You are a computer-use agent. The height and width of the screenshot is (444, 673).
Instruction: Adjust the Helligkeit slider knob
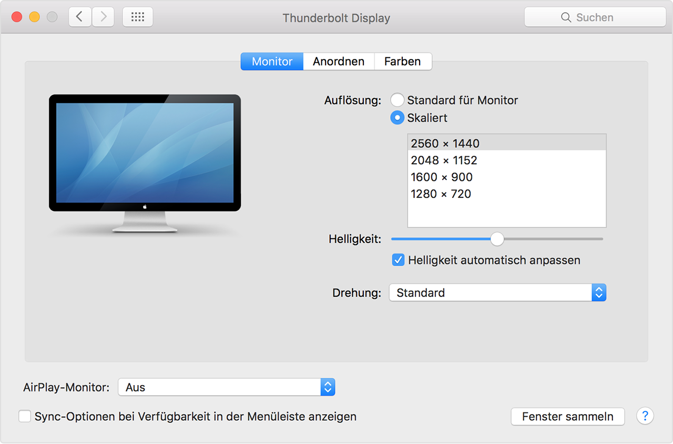click(x=497, y=239)
